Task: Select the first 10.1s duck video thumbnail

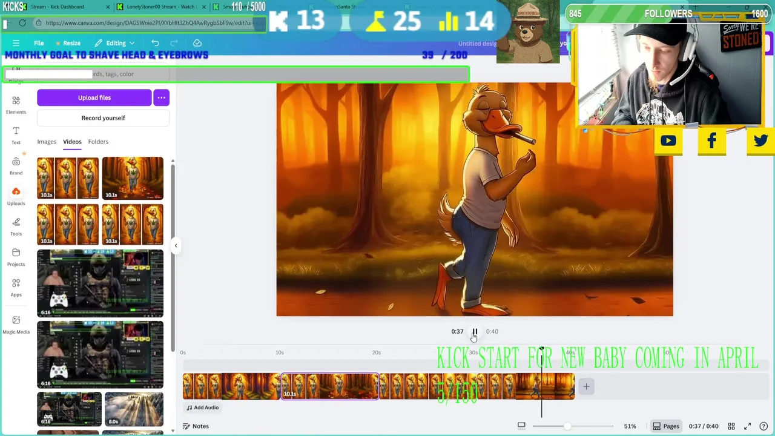Action: [68, 178]
